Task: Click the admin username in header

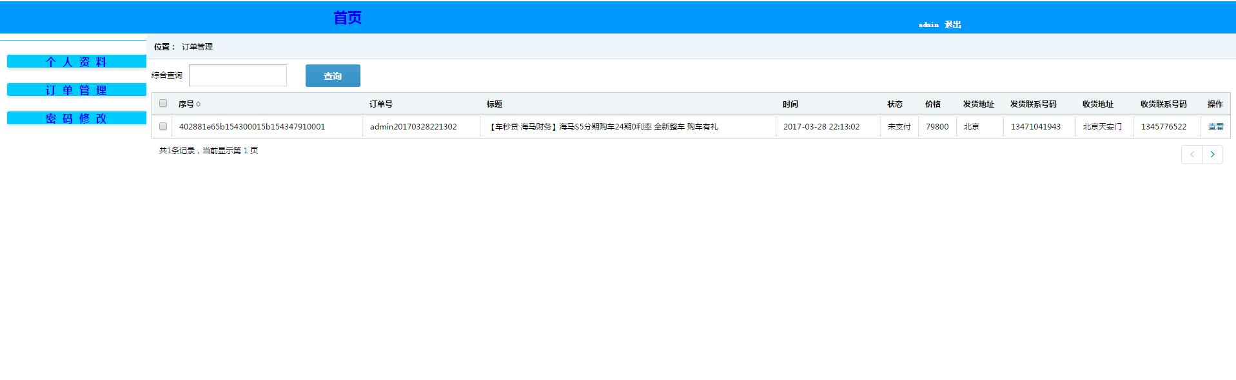Action: [x=928, y=24]
